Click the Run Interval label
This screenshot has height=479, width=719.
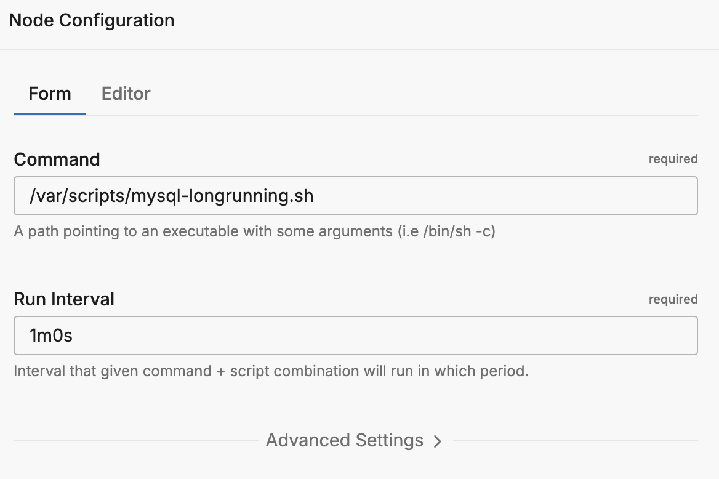pos(64,299)
